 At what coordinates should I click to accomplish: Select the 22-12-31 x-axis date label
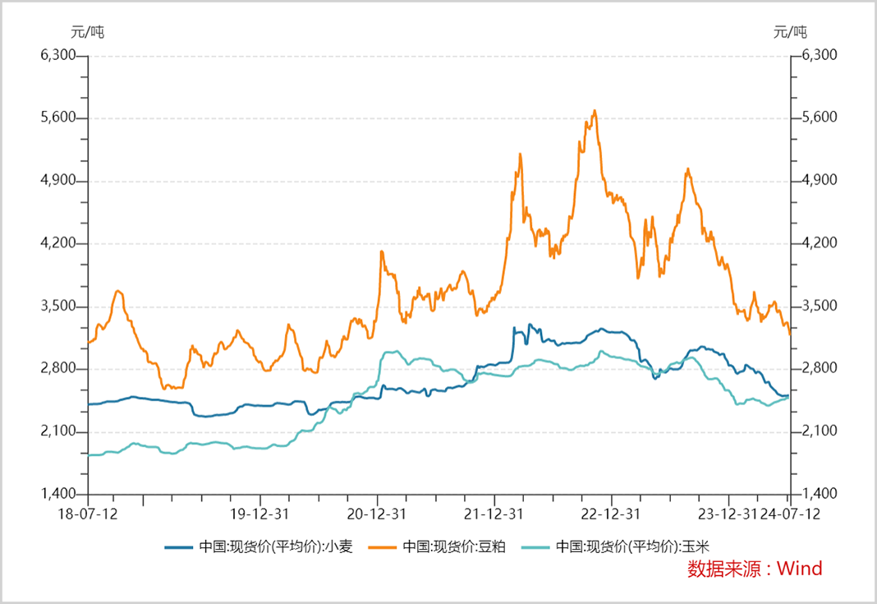point(610,514)
